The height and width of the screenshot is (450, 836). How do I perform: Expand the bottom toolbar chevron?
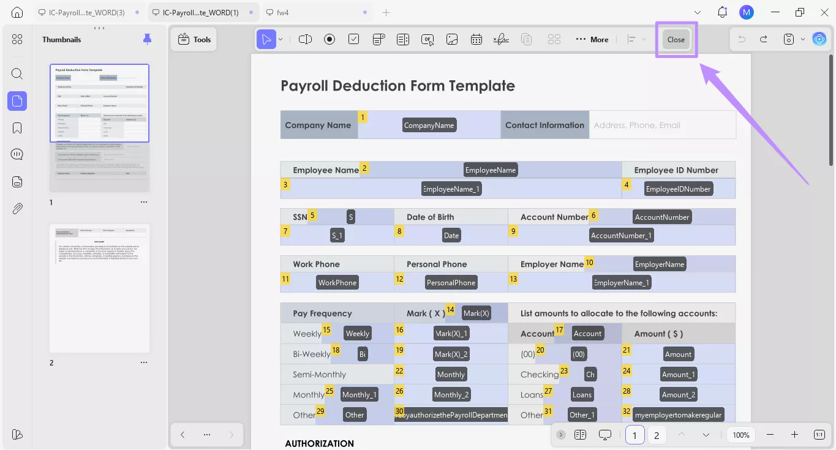pyautogui.click(x=561, y=435)
